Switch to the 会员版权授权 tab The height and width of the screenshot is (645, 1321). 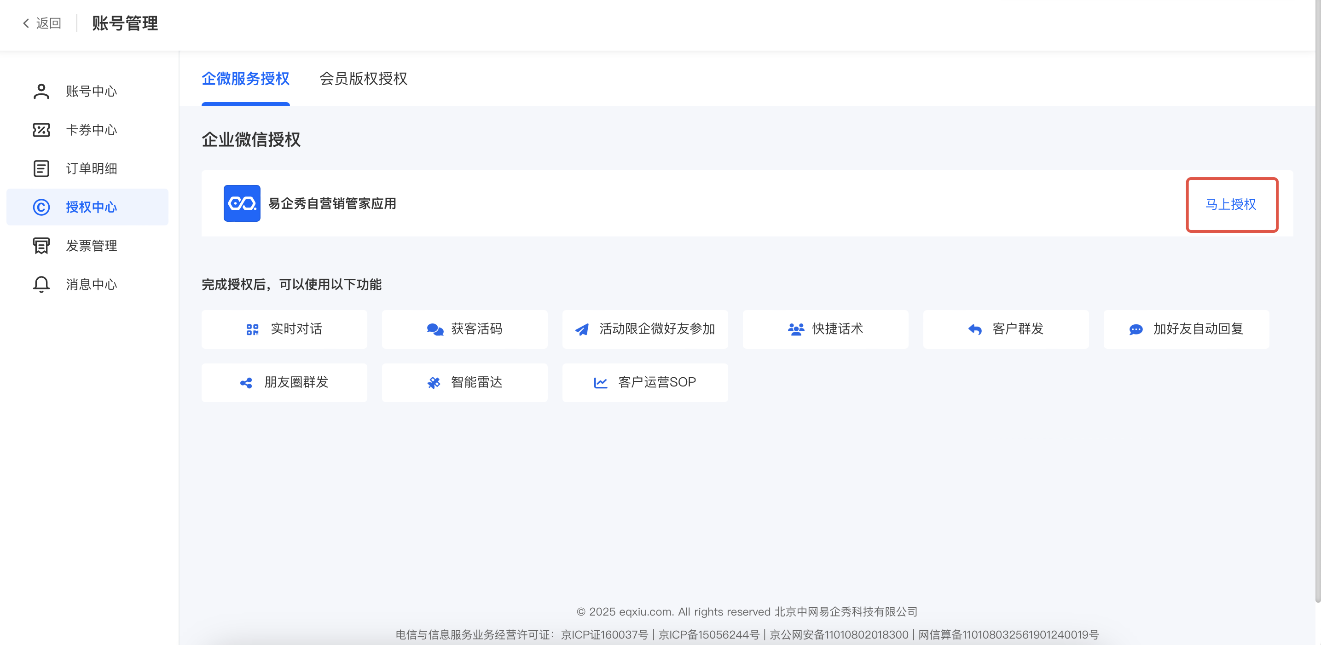pyautogui.click(x=363, y=79)
